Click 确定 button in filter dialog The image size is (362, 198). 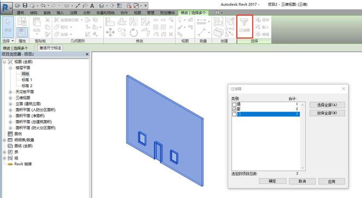click(x=273, y=181)
